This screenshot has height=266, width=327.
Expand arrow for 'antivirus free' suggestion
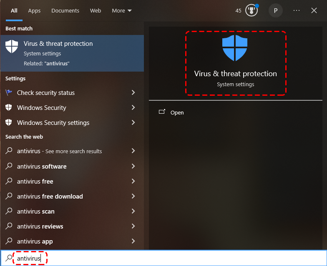click(133, 181)
